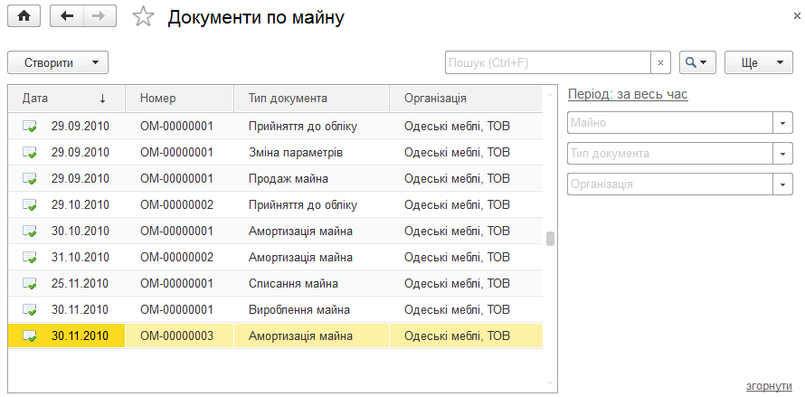Viewport: 805px width, 397px height.
Task: Select Одеські меблі, ТОВ in Списання майна row
Action: (466, 283)
